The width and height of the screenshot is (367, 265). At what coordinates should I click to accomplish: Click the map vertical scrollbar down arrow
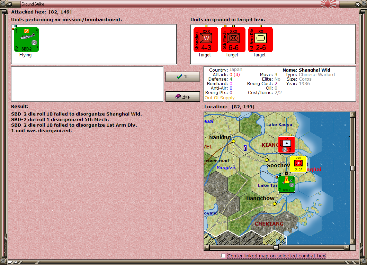(352, 241)
